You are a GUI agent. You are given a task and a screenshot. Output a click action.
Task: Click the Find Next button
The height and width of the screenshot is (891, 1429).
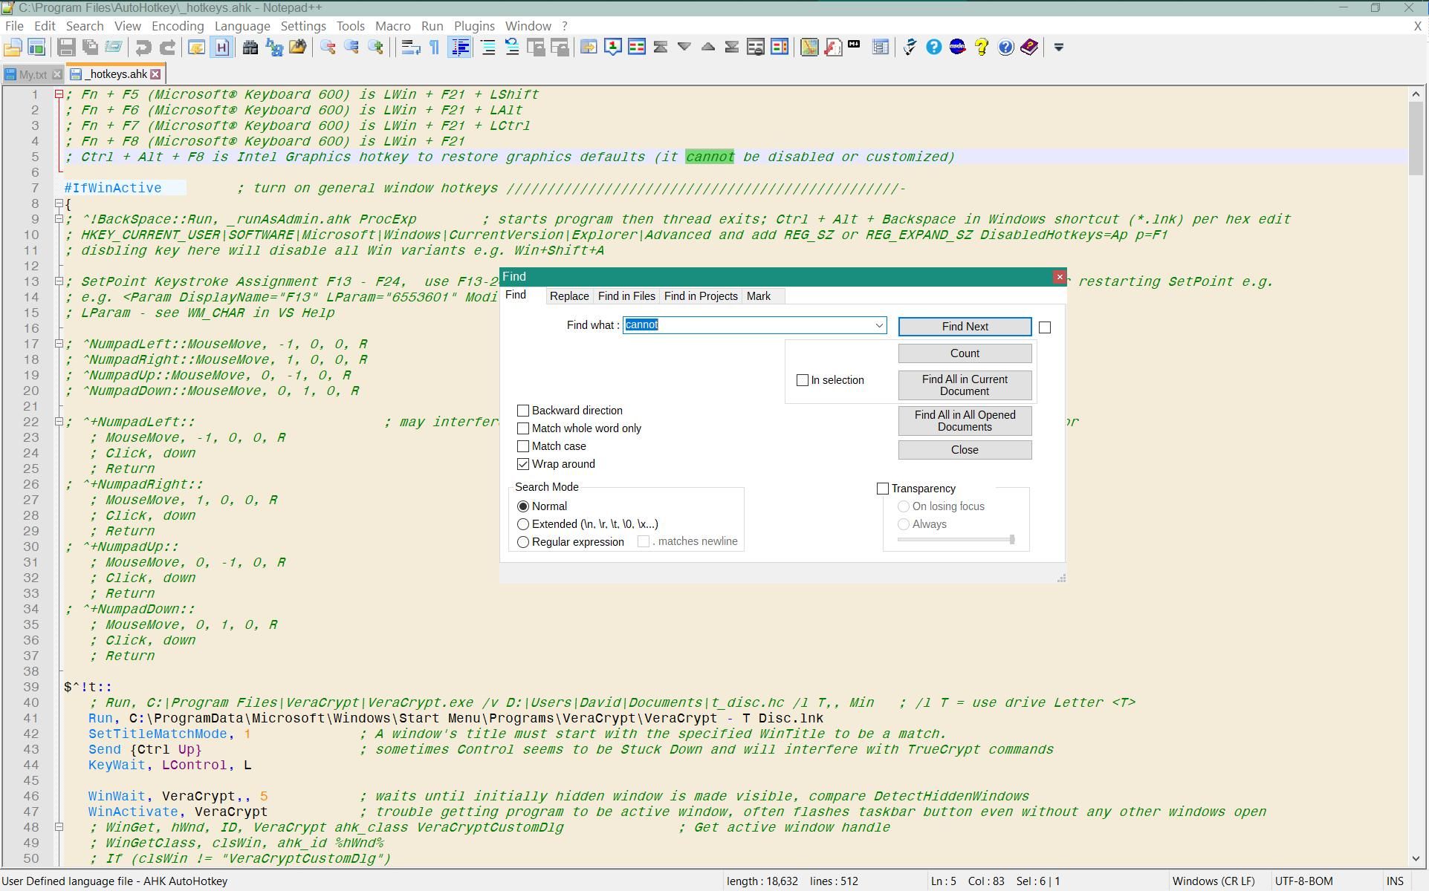(965, 327)
